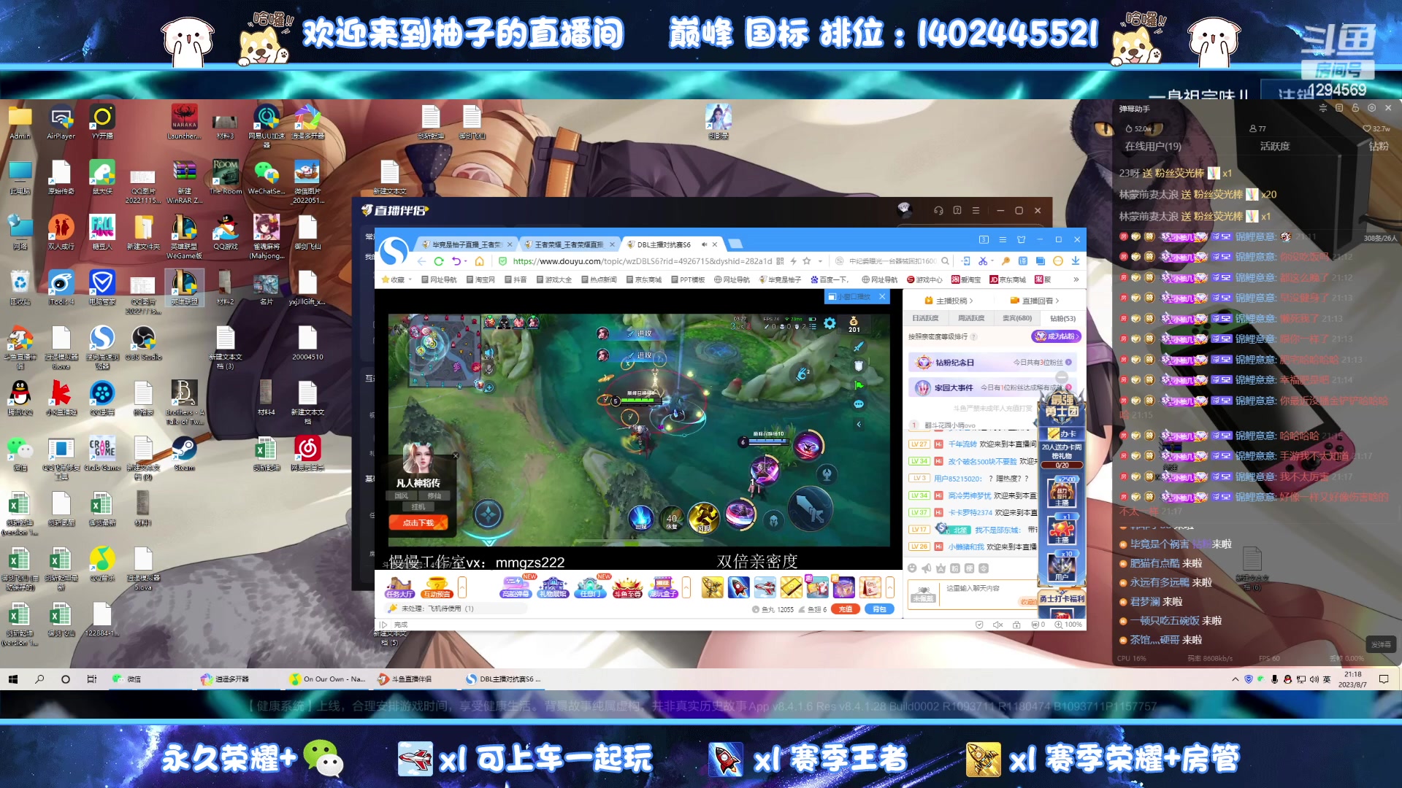Send the rocket gift icon
The width and height of the screenshot is (1402, 788).
click(738, 587)
